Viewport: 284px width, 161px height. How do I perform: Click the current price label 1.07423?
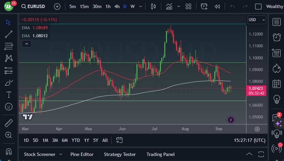tap(256, 89)
